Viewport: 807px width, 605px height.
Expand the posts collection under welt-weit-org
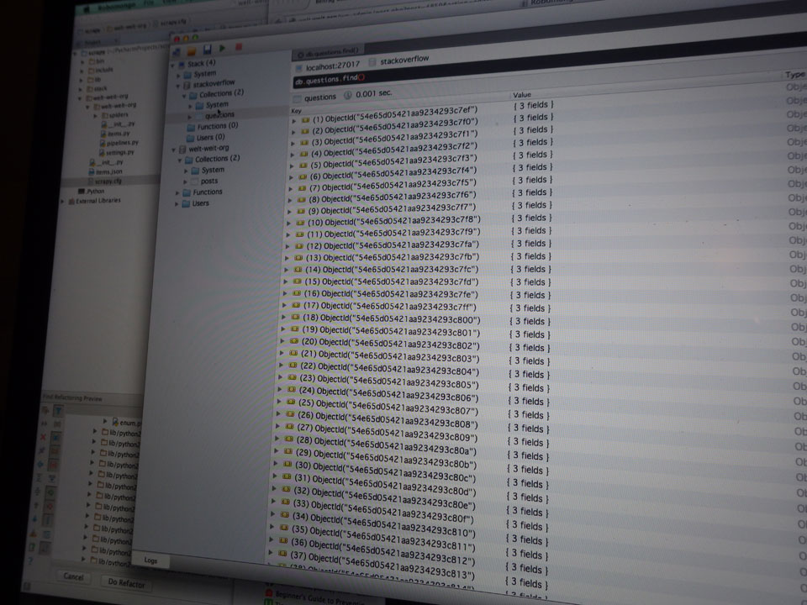tap(183, 181)
